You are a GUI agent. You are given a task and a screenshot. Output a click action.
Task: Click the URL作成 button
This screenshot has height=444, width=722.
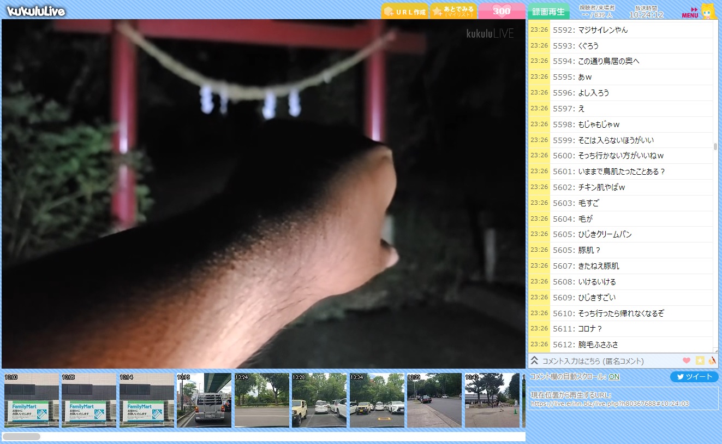(404, 11)
